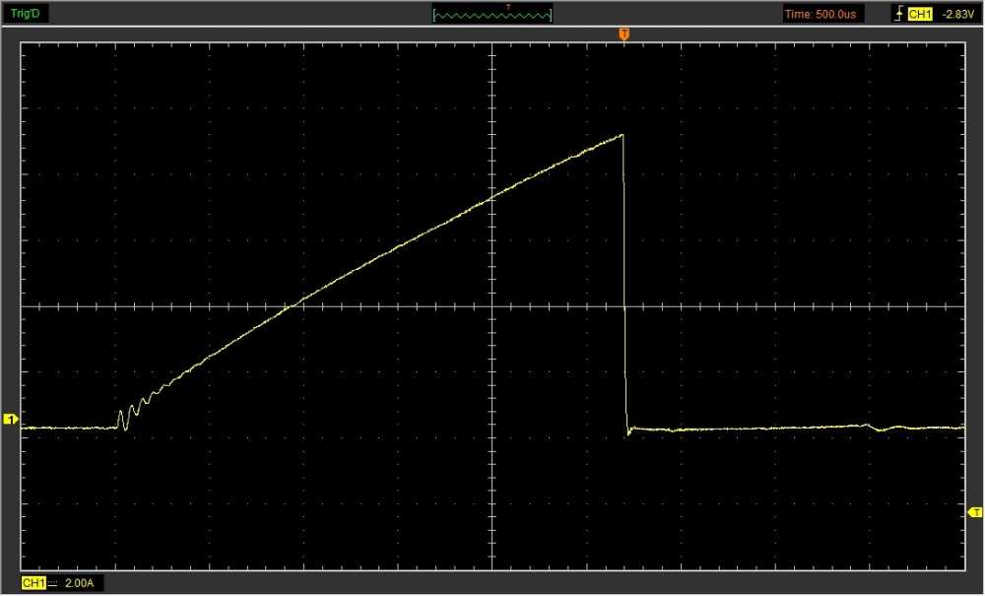This screenshot has width=985, height=596.
Task: Click the peak of the ramp waveform
Action: (x=623, y=135)
